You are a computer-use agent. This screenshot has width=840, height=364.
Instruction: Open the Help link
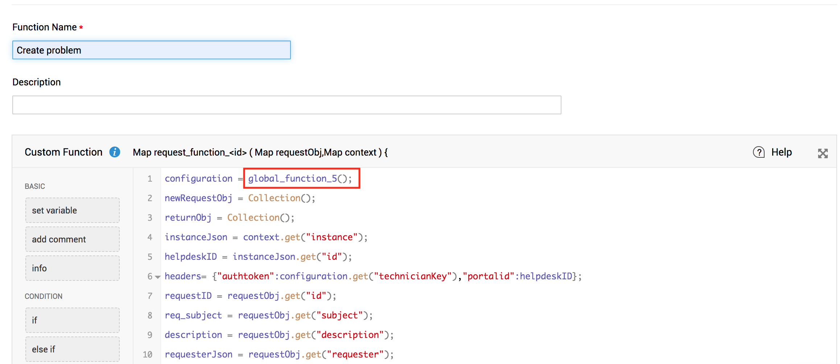click(781, 152)
